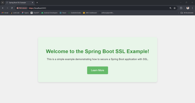Open the AWS Dashboard bookmark
Viewport: 195px width, 103px height.
90,13
